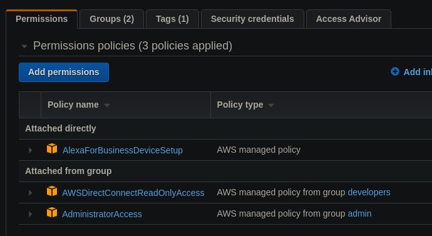Click the Policy name column header
This screenshot has width=432, height=236.
click(126, 105)
